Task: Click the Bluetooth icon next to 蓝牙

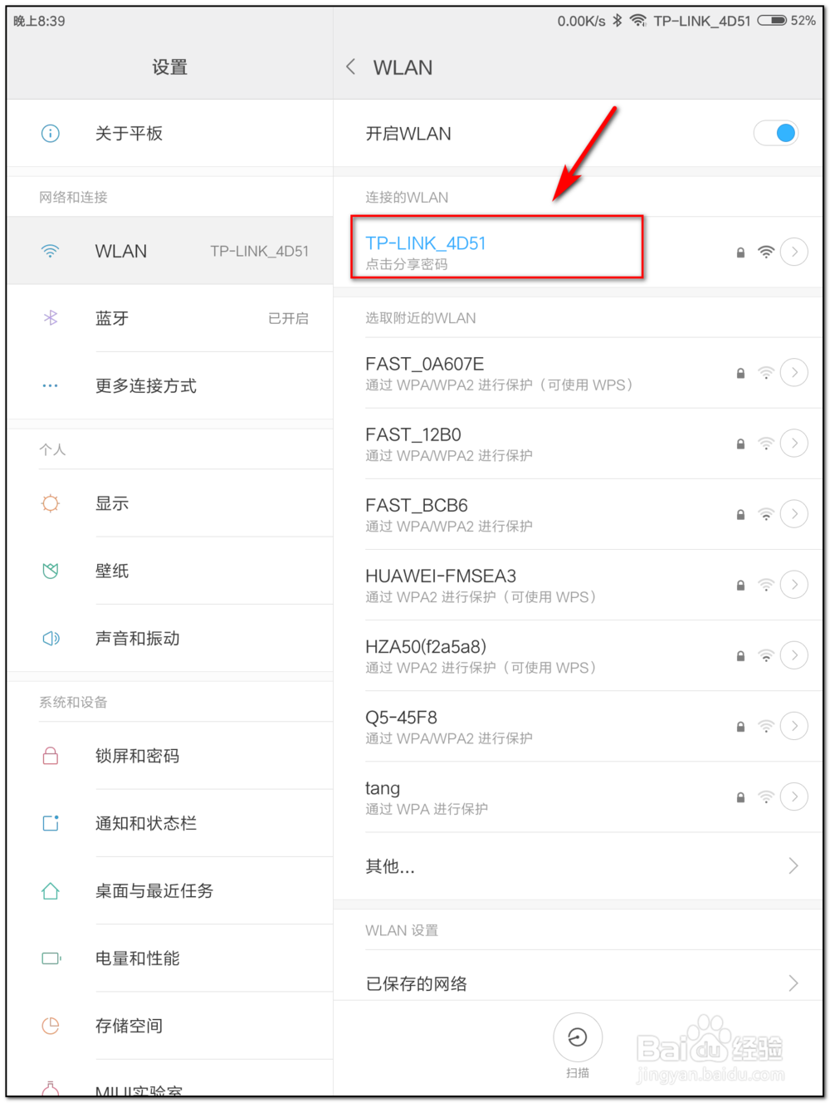Action: pyautogui.click(x=51, y=318)
